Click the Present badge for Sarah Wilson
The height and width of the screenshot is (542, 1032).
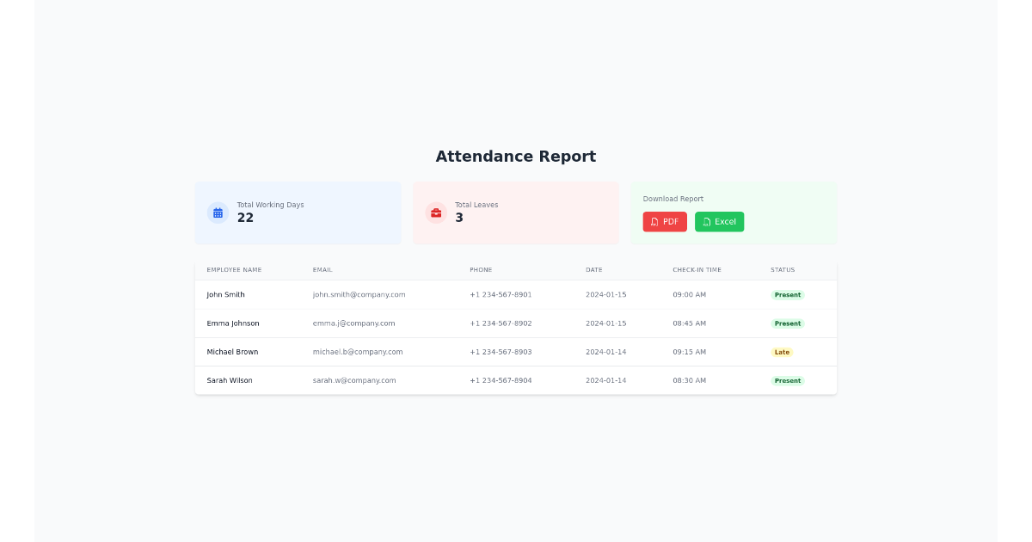pos(788,380)
